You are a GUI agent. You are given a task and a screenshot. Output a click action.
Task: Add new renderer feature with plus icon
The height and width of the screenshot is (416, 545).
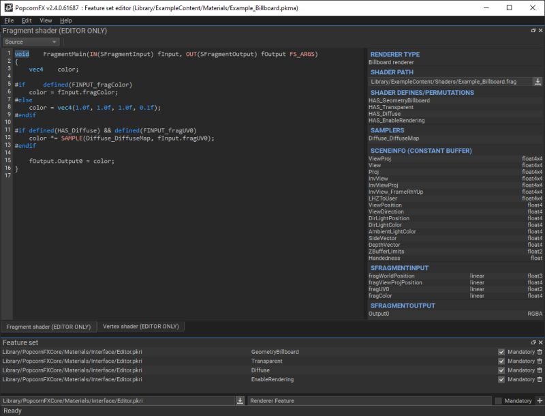pos(540,401)
